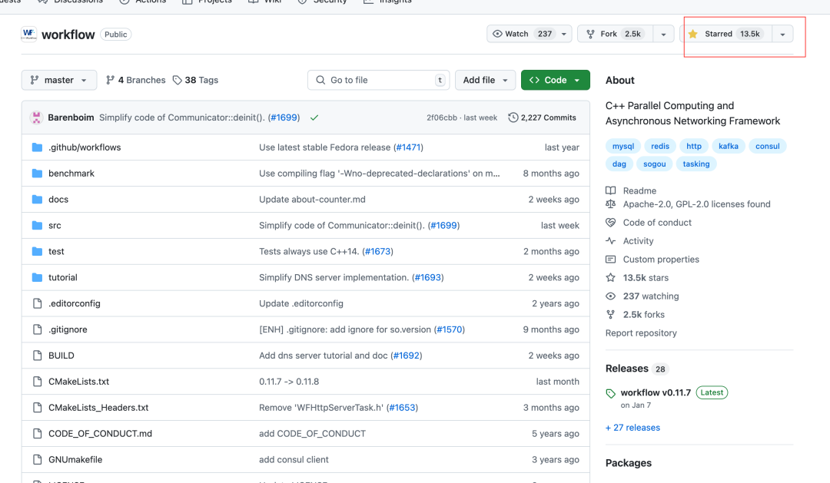Toggle the Starred button to unstar
Screen dimensions: 830x483
coord(725,34)
